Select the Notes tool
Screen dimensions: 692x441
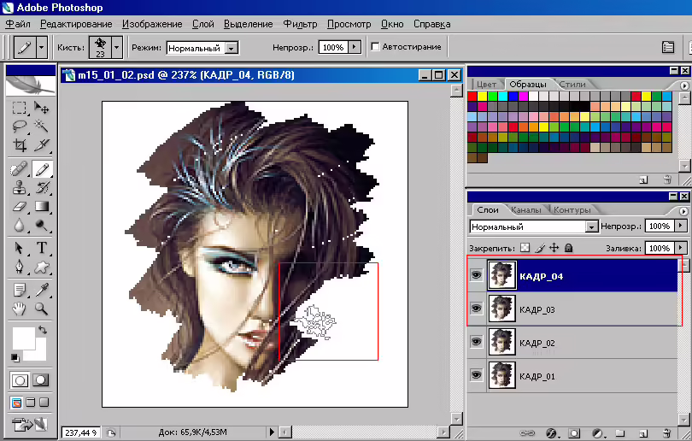[19, 290]
